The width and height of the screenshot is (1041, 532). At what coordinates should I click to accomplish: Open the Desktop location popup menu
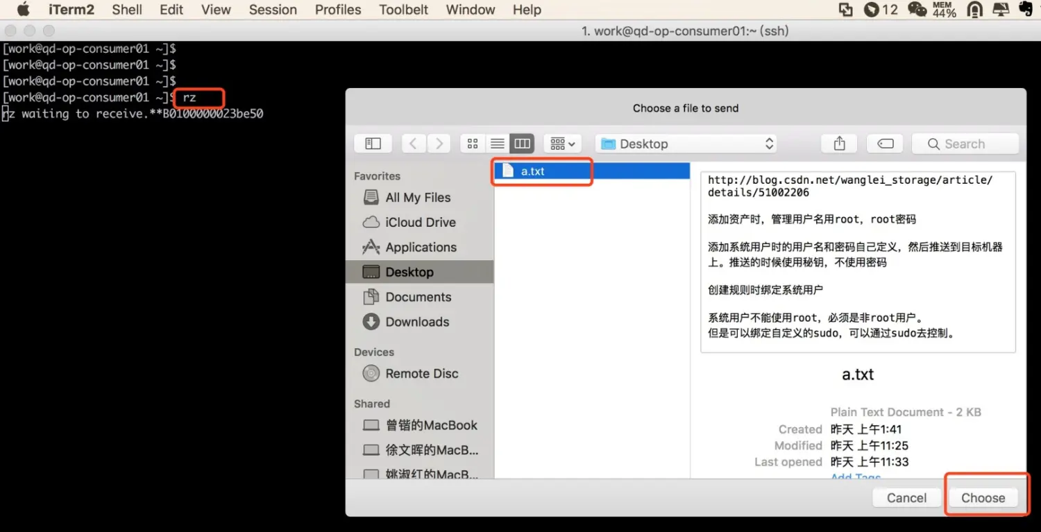[x=686, y=144]
